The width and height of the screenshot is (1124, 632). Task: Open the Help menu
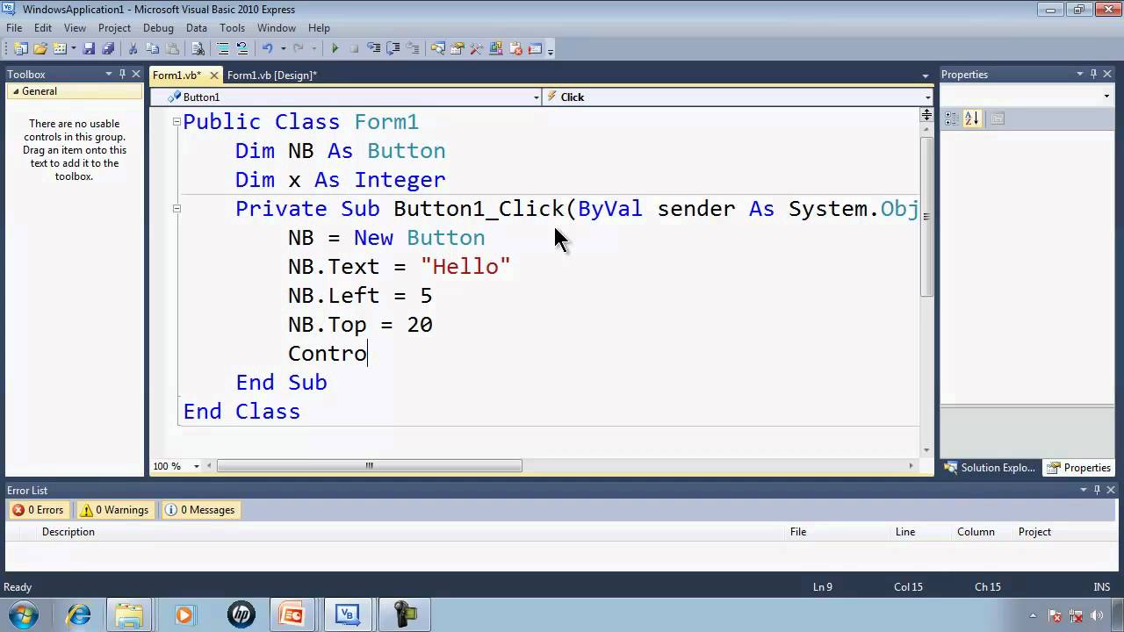tap(319, 28)
